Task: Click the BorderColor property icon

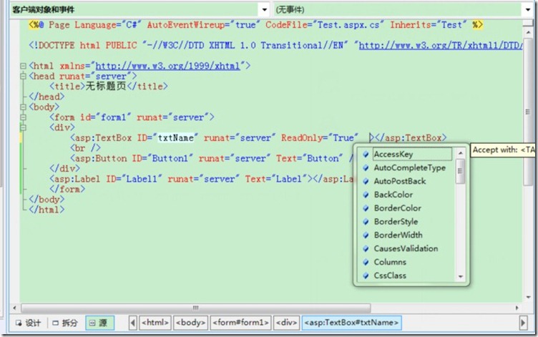Action: pos(366,208)
